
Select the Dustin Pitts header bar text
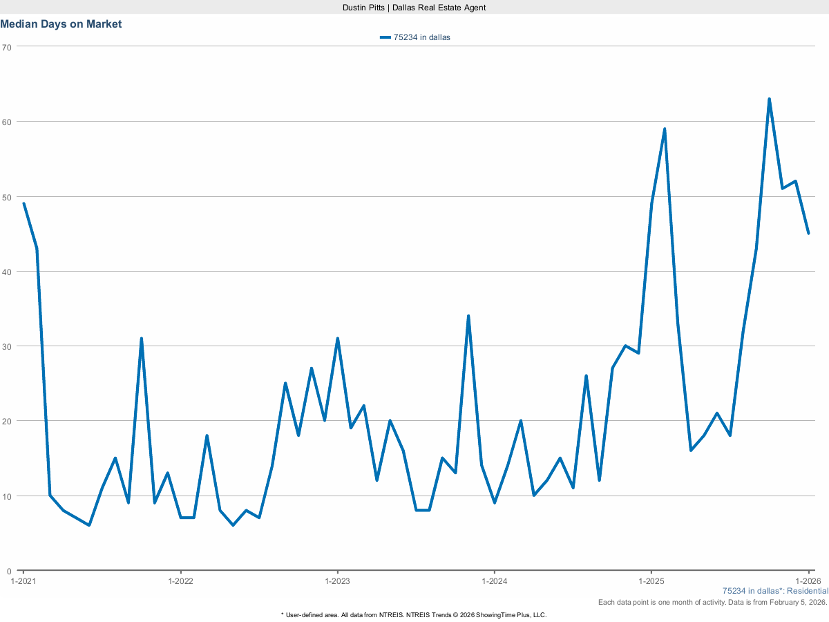(x=414, y=7)
